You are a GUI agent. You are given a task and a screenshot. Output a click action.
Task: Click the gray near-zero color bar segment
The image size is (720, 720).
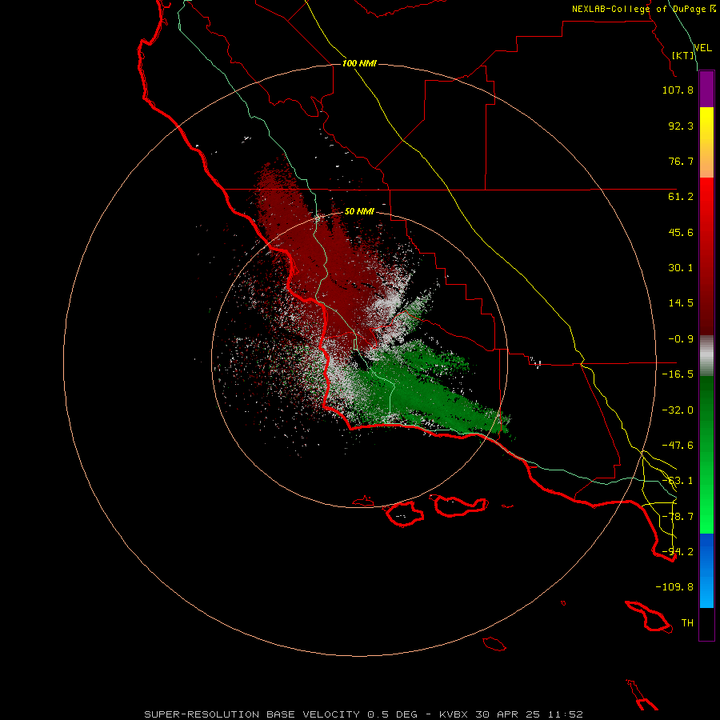706,355
